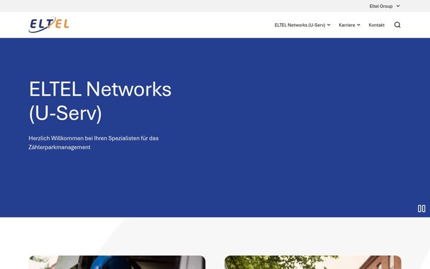
Task: Go to homepage via ELTEL logo
Action: [x=49, y=25]
